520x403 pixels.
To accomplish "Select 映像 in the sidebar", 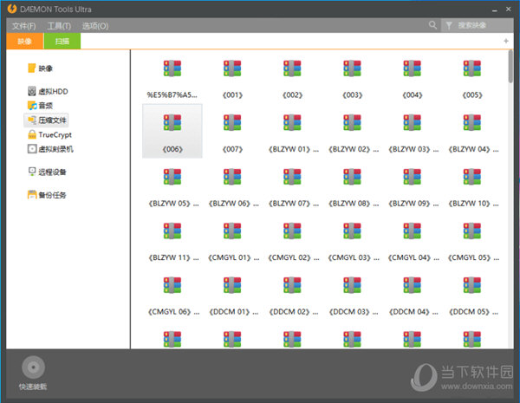I will click(40, 68).
